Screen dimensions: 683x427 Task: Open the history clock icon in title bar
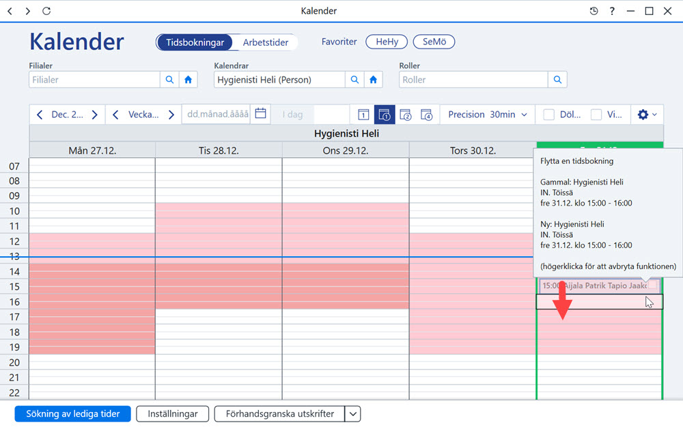[594, 11]
